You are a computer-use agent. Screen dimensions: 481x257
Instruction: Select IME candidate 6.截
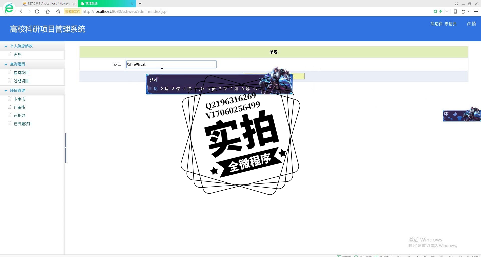point(212,89)
